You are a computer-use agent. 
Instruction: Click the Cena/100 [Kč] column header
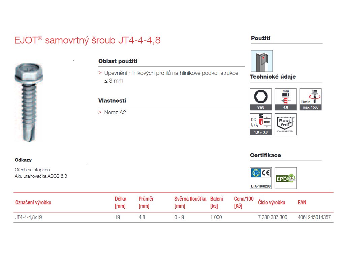[x=244, y=202]
